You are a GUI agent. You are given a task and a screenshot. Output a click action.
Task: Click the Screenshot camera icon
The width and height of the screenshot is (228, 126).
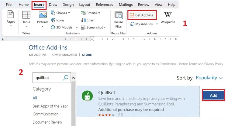[x=83, y=27]
